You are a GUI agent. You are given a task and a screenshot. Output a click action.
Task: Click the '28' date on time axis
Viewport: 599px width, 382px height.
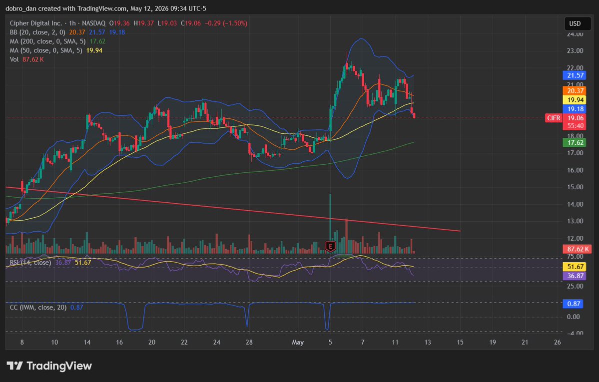[249, 342]
